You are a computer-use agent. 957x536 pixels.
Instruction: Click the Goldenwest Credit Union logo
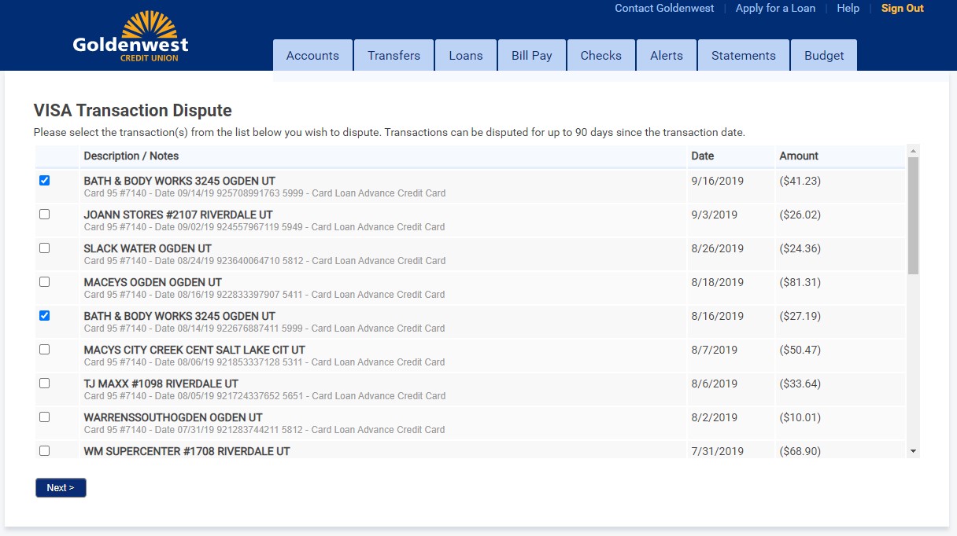click(131, 37)
